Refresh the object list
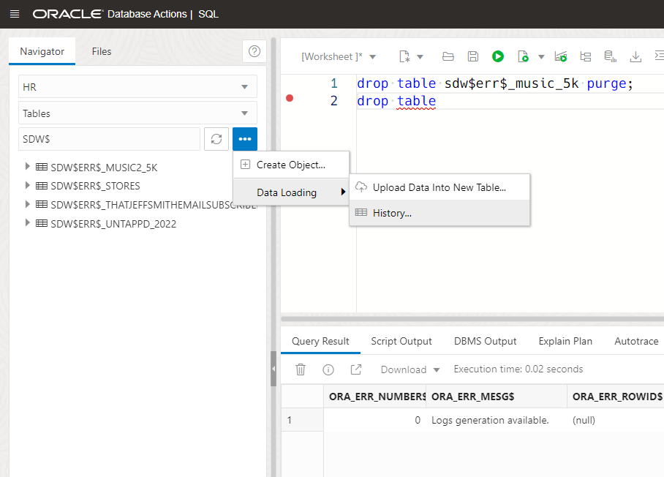This screenshot has height=477, width=664. pos(216,139)
